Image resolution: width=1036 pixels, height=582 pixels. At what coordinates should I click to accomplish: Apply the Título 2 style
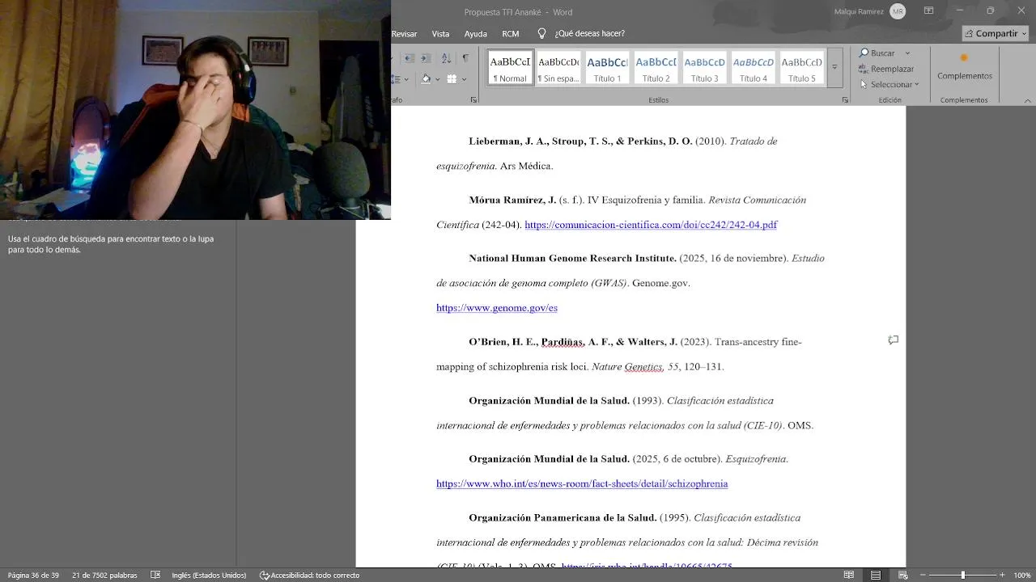click(656, 68)
